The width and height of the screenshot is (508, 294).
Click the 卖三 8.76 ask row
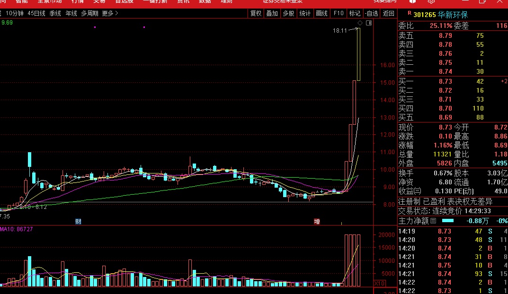point(453,54)
